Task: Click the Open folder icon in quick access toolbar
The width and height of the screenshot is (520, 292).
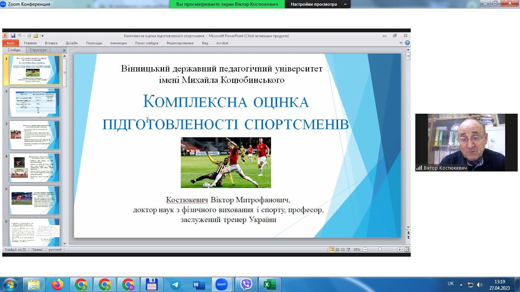Action: click(35, 36)
